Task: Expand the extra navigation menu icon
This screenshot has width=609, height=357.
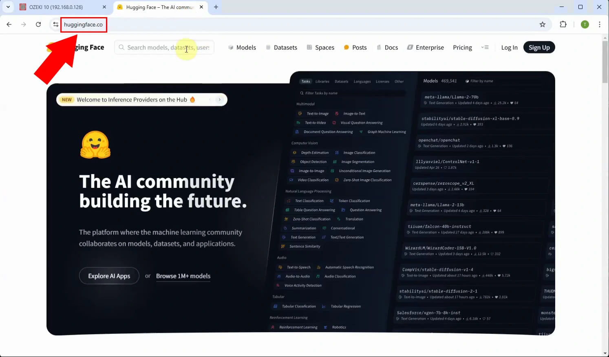Action: click(x=485, y=47)
